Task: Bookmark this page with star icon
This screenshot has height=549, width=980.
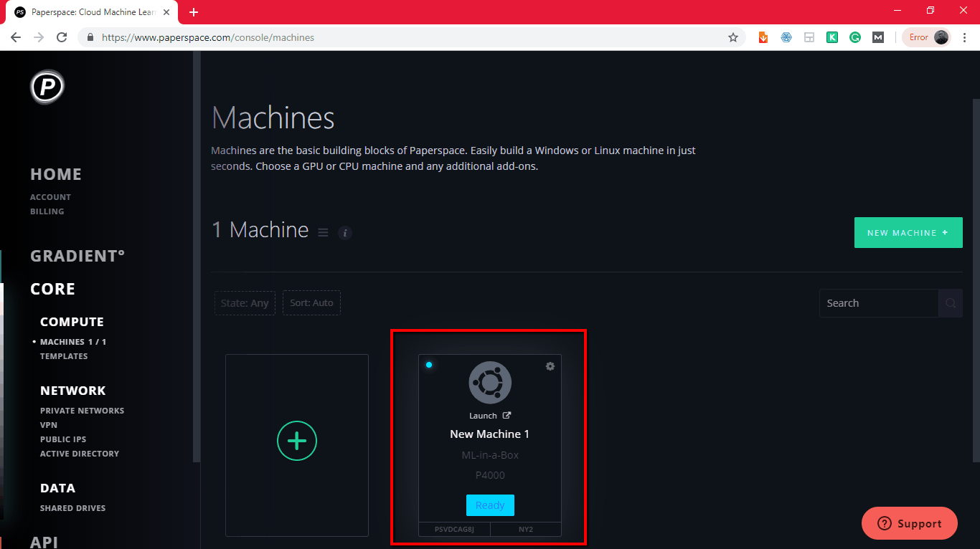Action: coord(733,37)
